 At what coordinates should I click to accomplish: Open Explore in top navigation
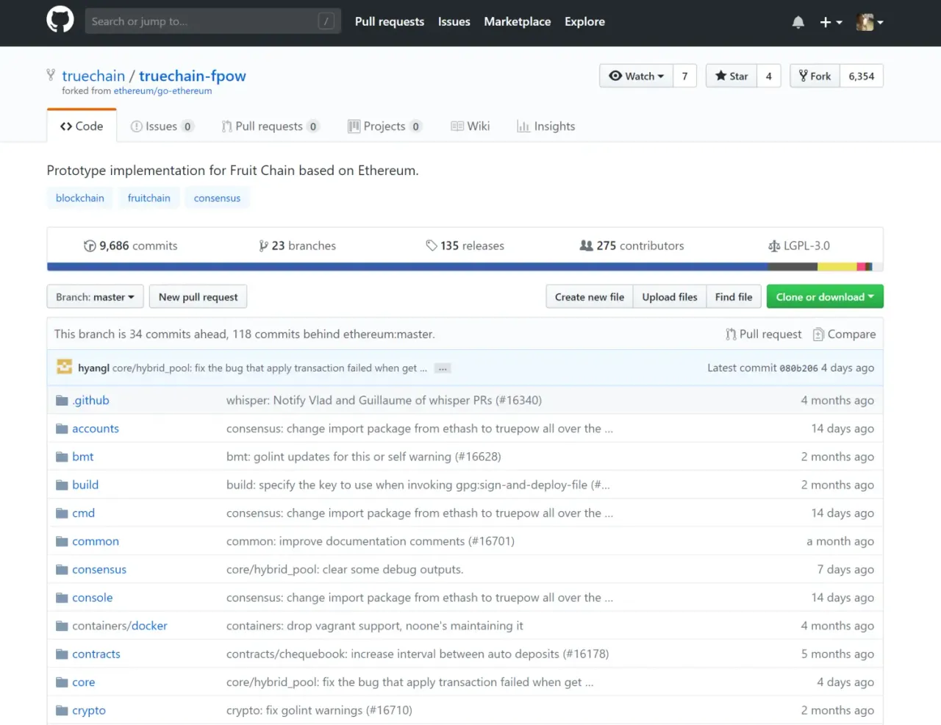coord(585,22)
